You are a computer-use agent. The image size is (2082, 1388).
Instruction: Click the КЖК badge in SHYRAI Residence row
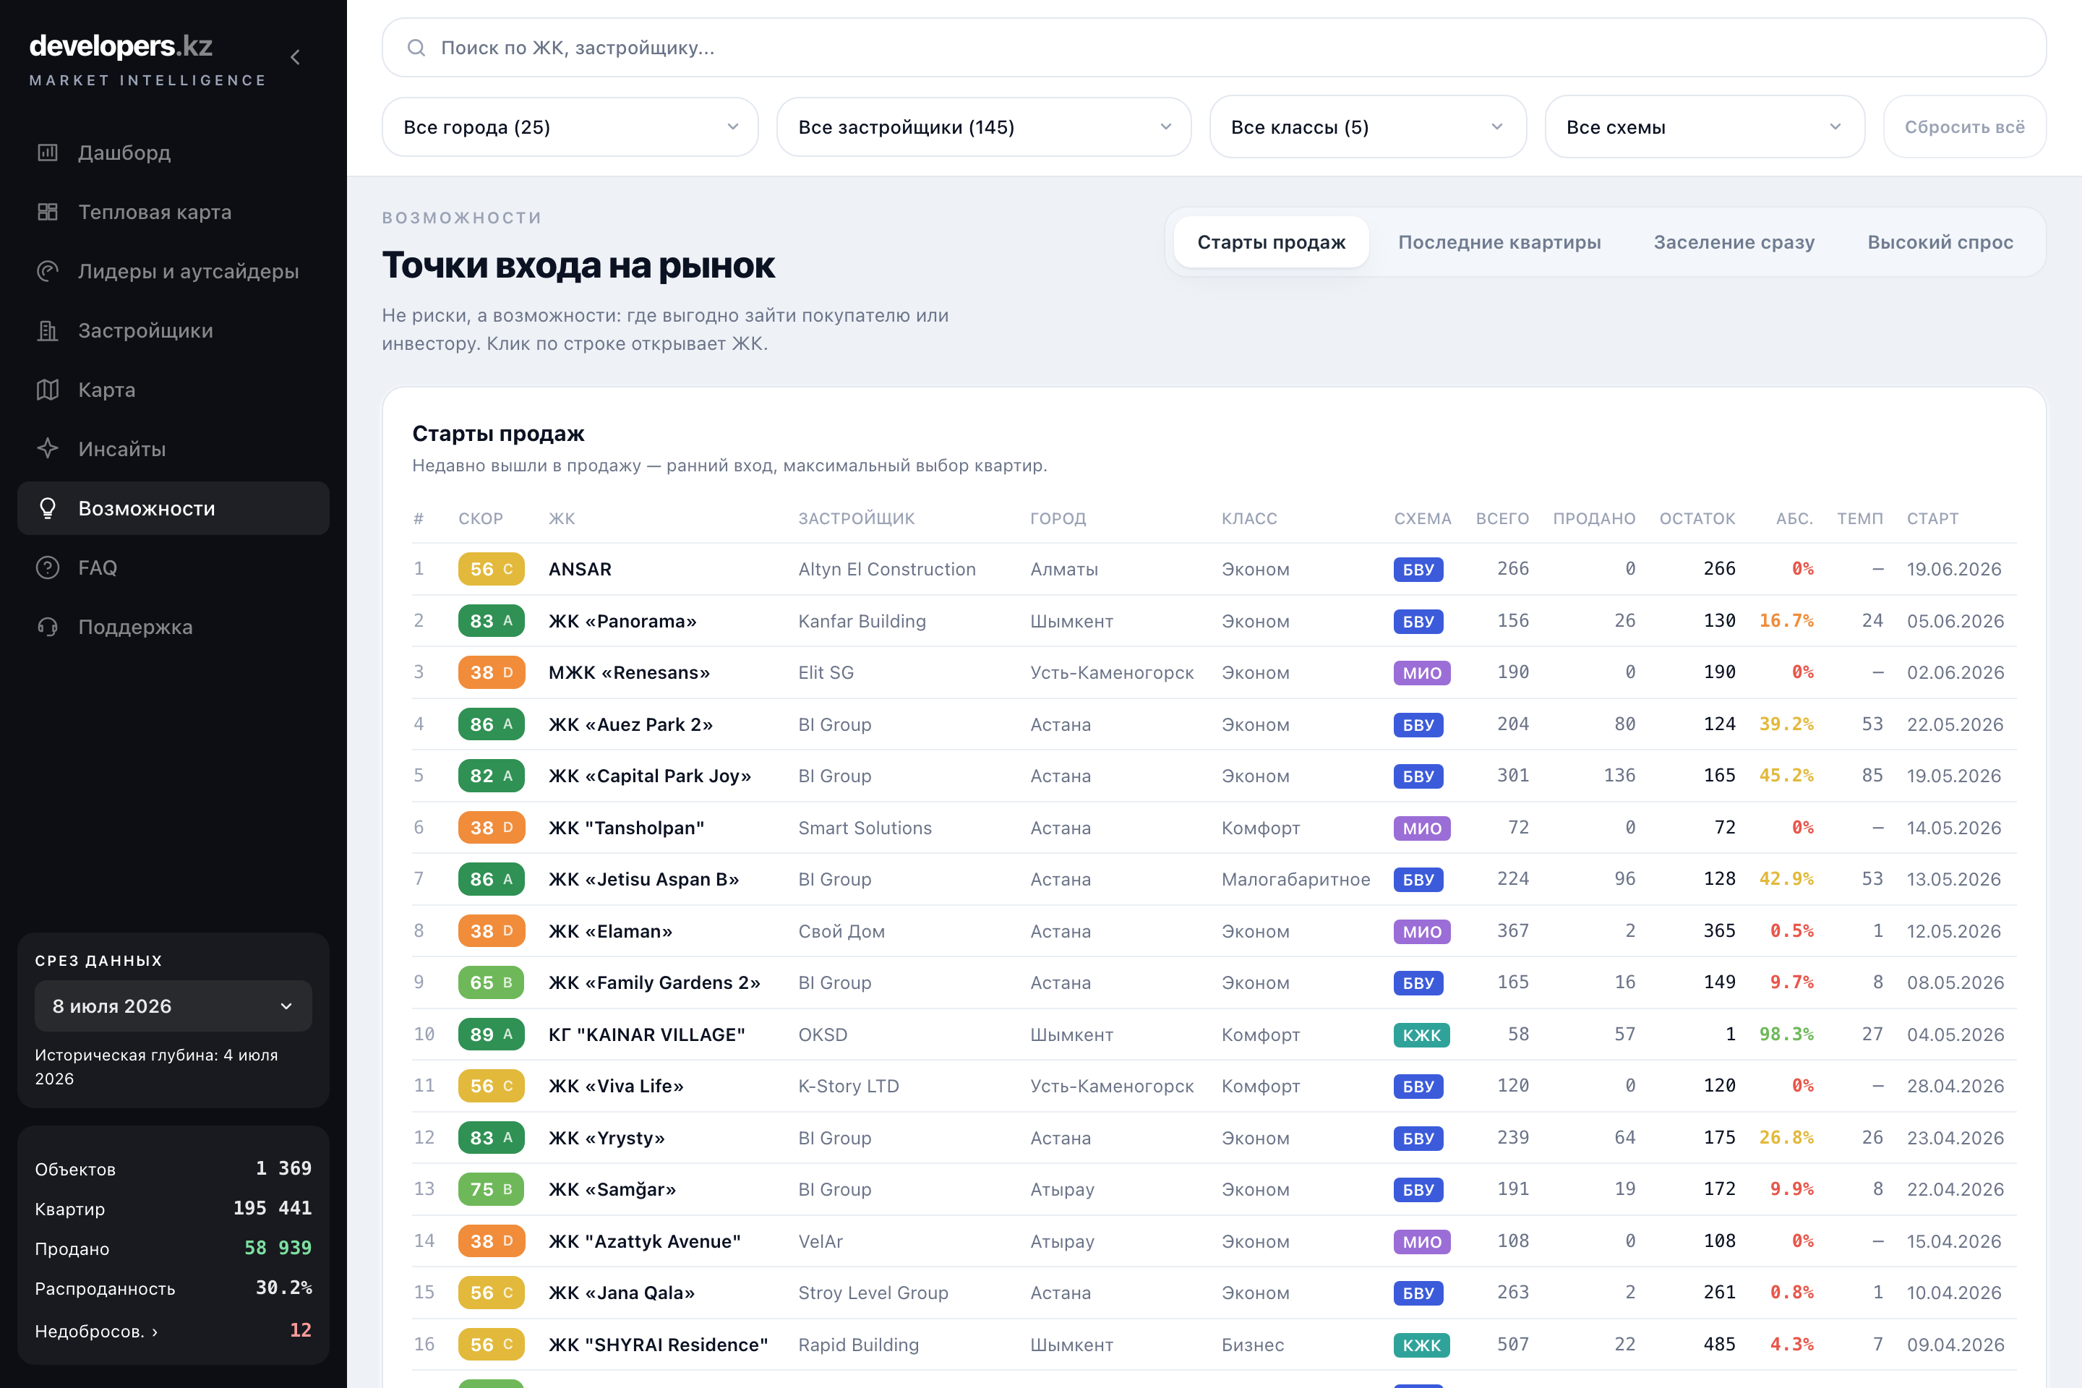[x=1422, y=1345]
